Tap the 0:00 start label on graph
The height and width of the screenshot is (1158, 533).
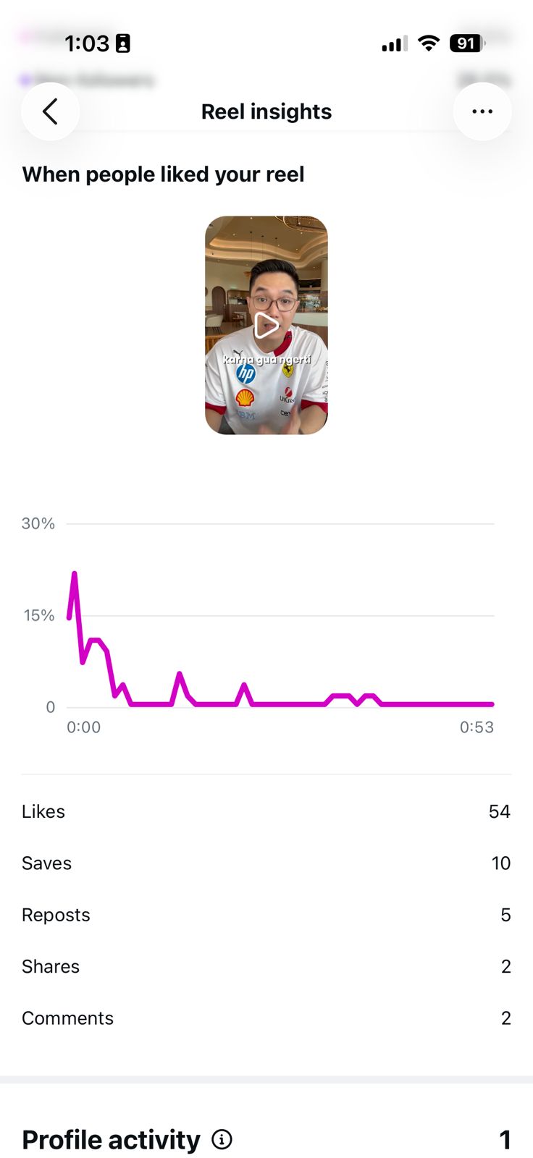(84, 727)
